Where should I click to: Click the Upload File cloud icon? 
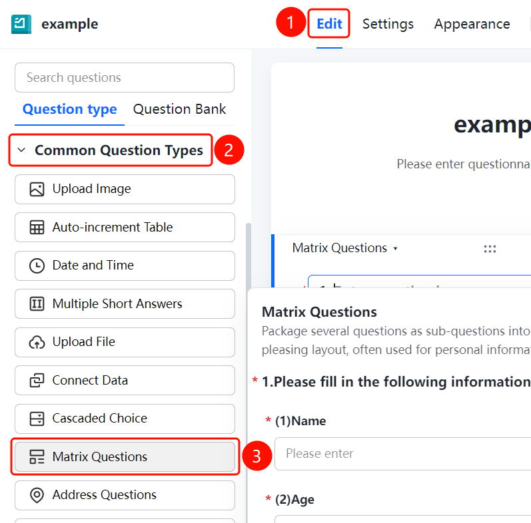(x=37, y=342)
